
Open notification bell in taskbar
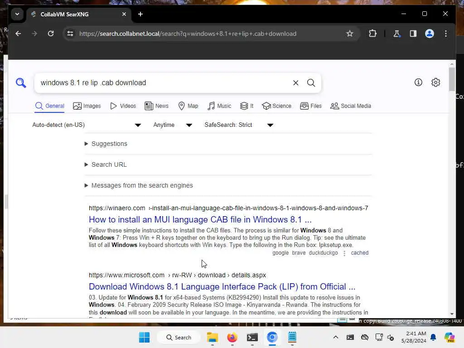[x=433, y=337]
